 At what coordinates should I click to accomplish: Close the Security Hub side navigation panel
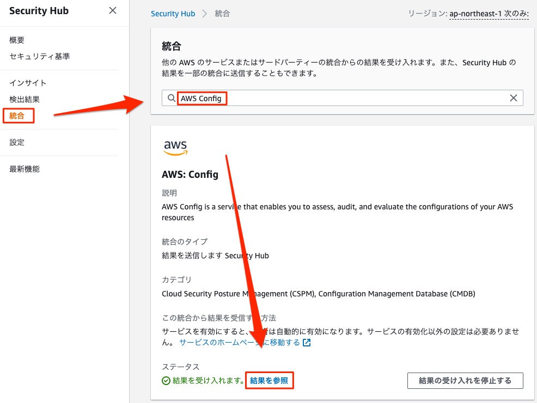click(x=113, y=11)
